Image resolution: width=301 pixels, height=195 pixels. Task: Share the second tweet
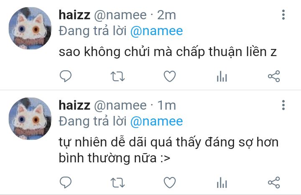(274, 182)
